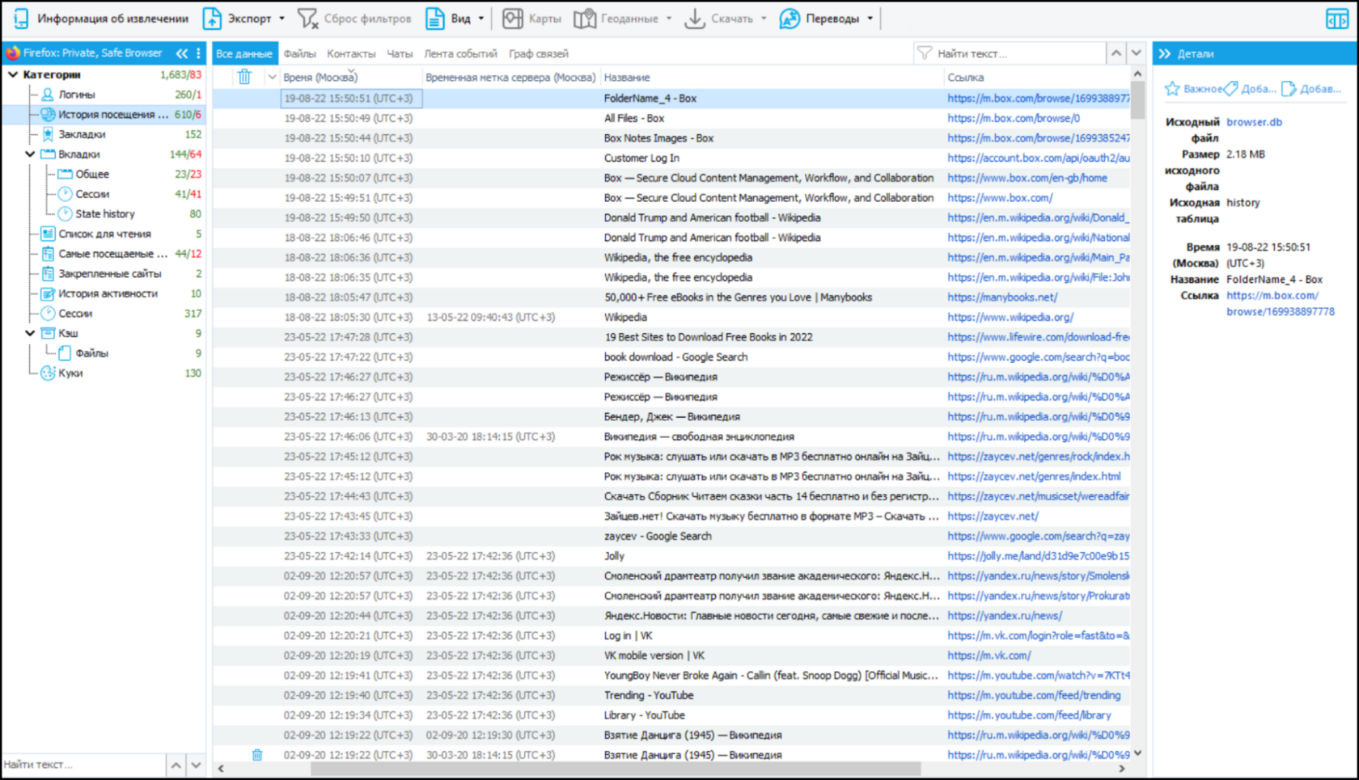Select the Логины category icon
Screen dimensions: 1359x780
(x=48, y=95)
